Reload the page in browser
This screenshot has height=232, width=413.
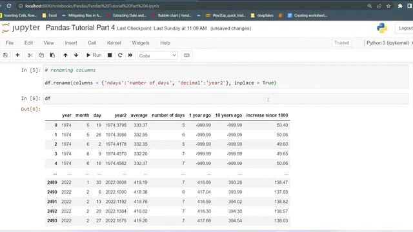pyautogui.click(x=8, y=6)
